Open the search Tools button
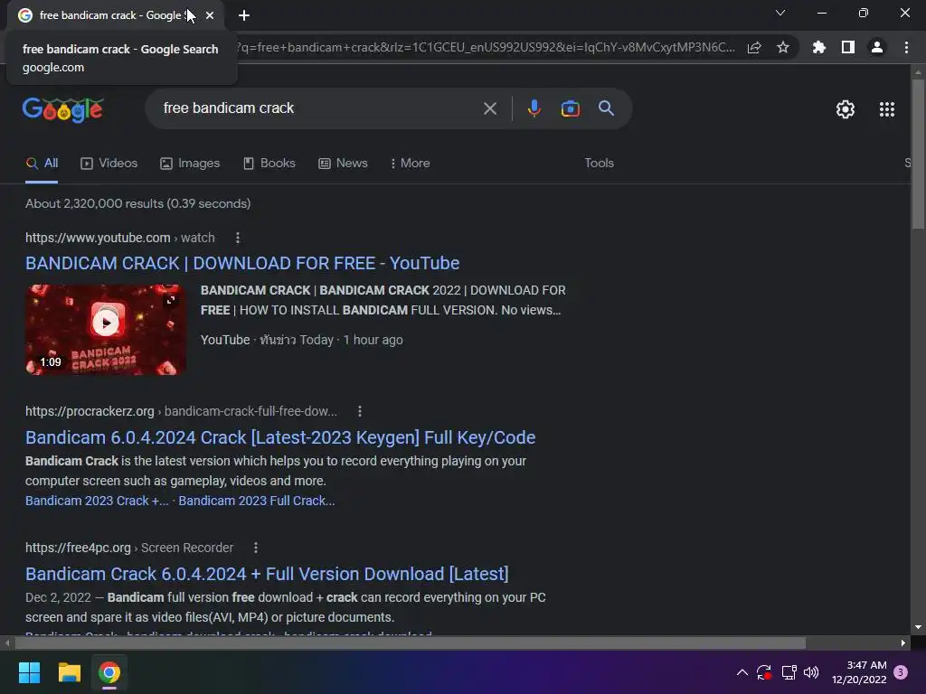 click(599, 164)
